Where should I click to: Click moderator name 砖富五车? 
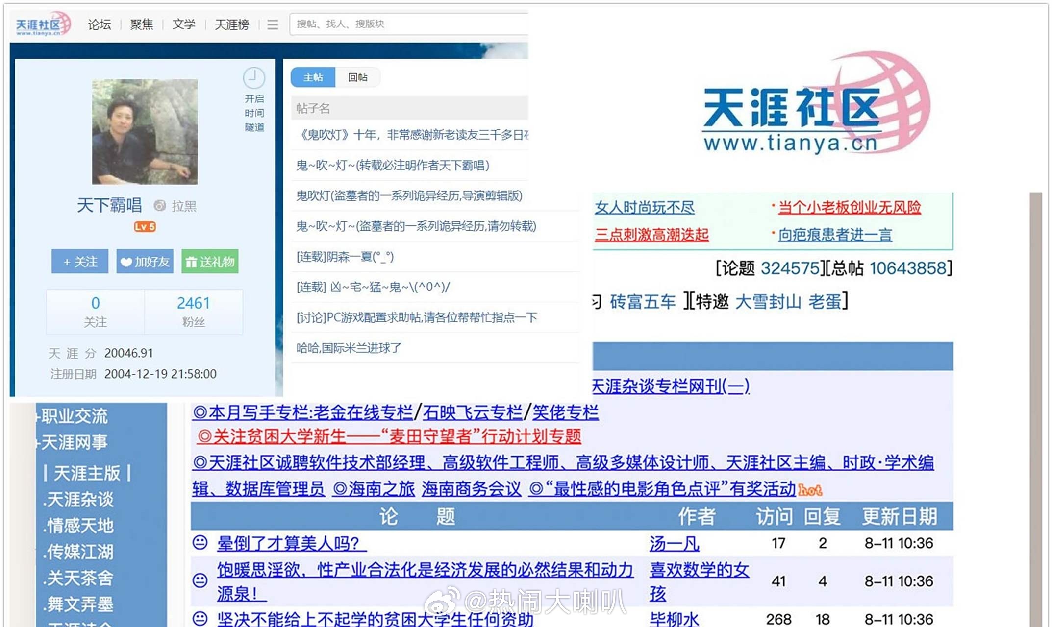643,301
